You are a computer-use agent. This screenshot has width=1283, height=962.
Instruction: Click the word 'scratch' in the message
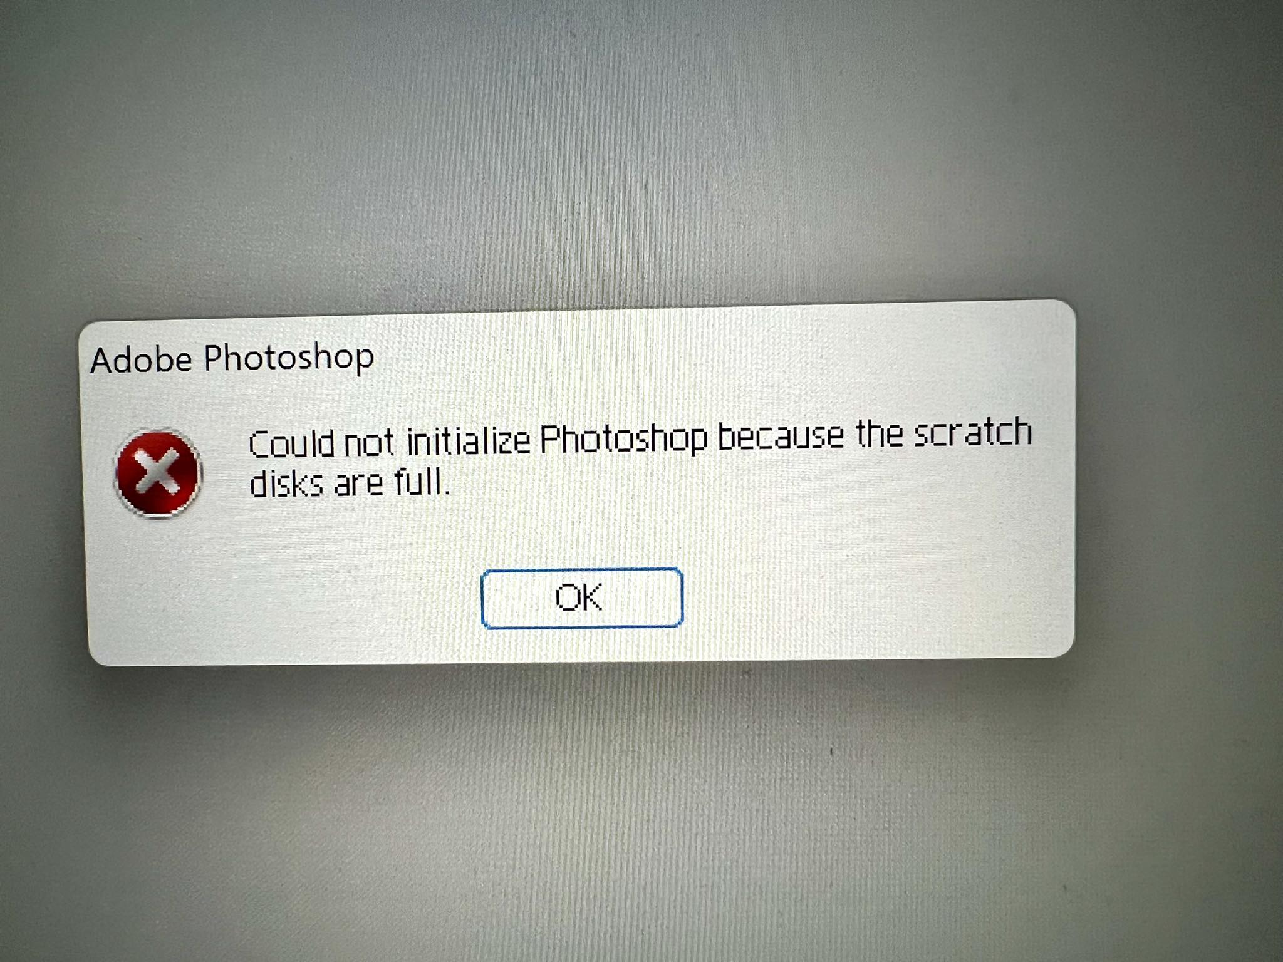click(x=972, y=432)
